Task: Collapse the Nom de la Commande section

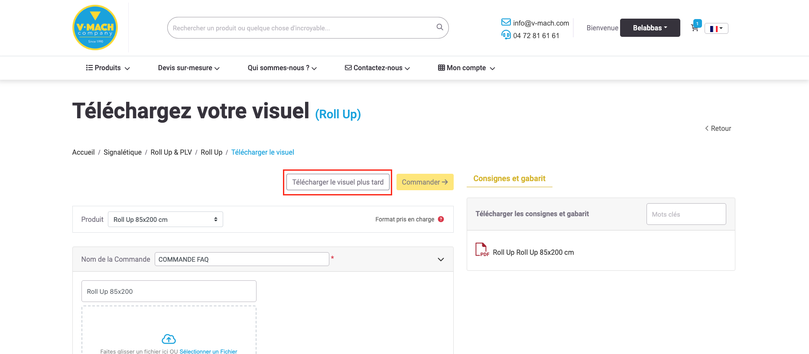Action: point(441,260)
